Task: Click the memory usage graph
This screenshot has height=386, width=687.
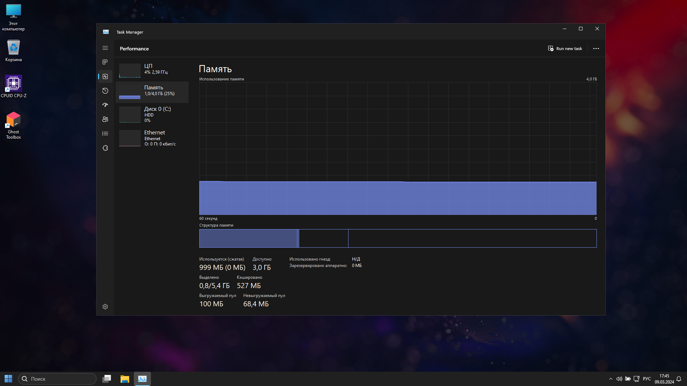Action: [398, 148]
